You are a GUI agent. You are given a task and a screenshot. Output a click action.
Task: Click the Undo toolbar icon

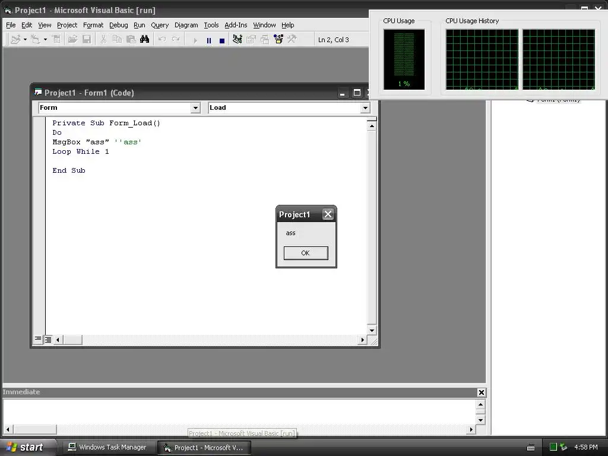pyautogui.click(x=162, y=40)
